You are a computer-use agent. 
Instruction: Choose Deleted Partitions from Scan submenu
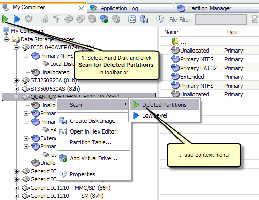165,105
